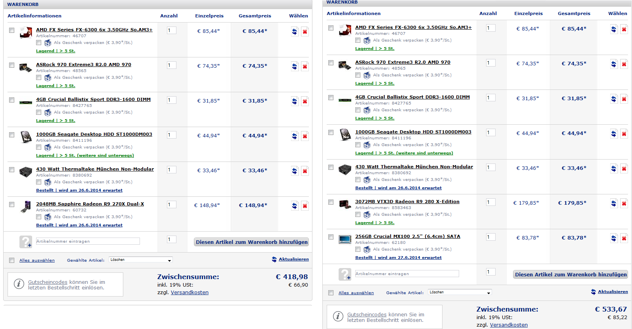This screenshot has height=329, width=632.
Task: Update 1000GB Seagate HDD row in left cart
Action: click(x=295, y=136)
